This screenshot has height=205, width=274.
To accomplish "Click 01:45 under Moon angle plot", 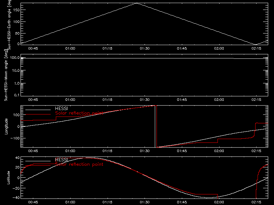I will pos(182,100).
